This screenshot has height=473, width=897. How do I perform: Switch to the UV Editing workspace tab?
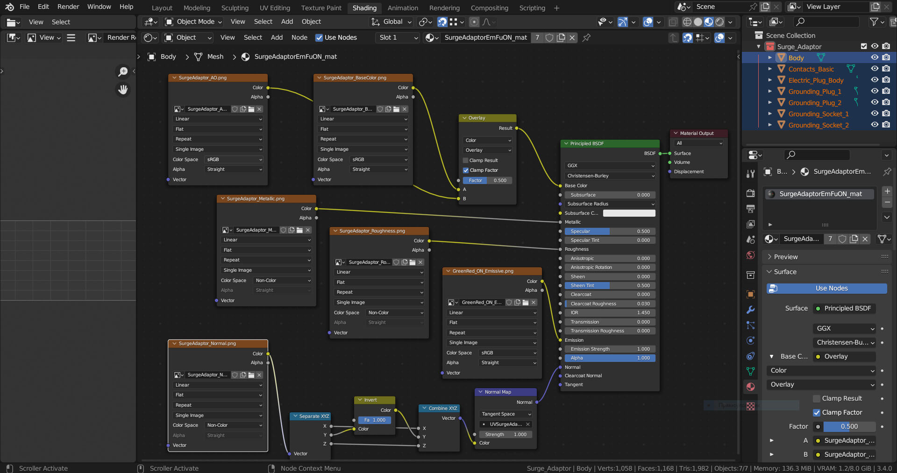coord(274,8)
